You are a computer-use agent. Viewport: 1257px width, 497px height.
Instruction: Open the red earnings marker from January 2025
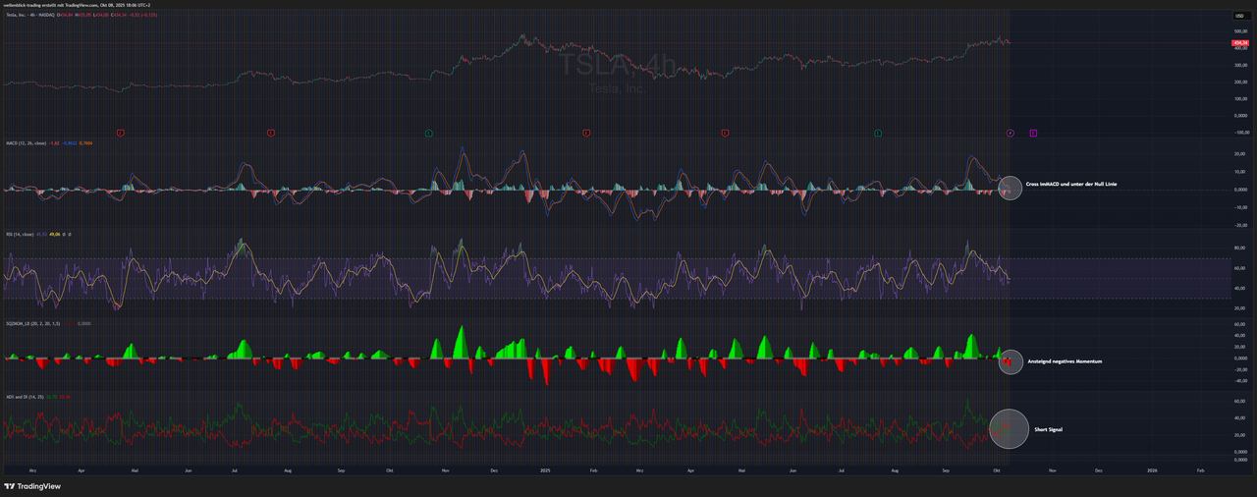point(586,133)
